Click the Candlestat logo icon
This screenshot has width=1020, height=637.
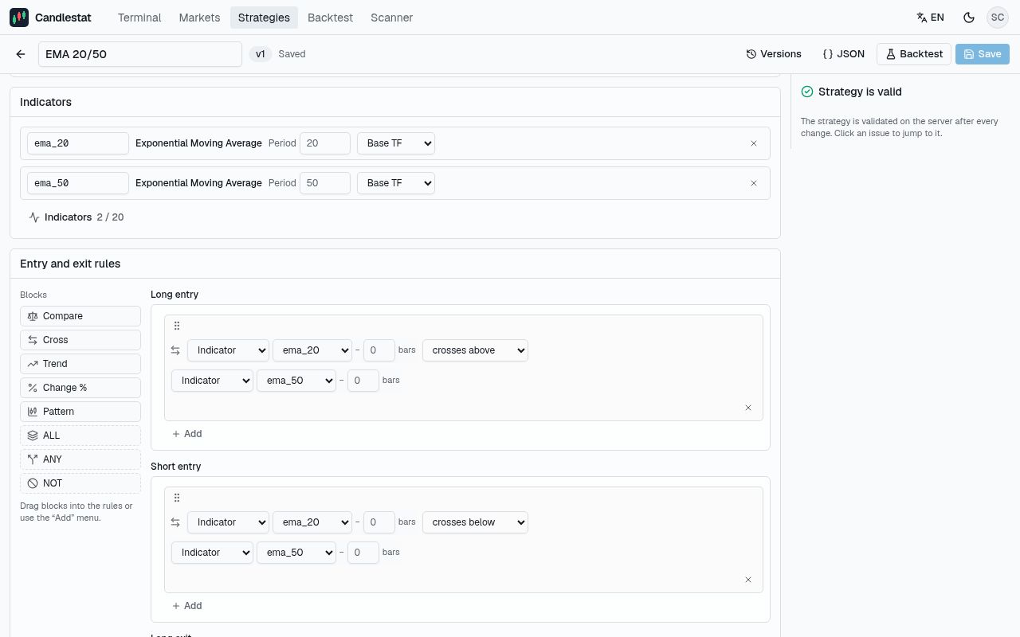click(x=19, y=17)
